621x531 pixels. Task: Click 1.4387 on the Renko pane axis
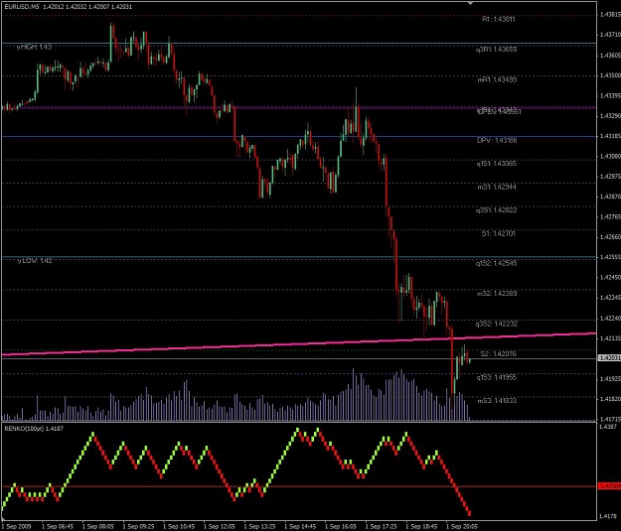tap(608, 427)
